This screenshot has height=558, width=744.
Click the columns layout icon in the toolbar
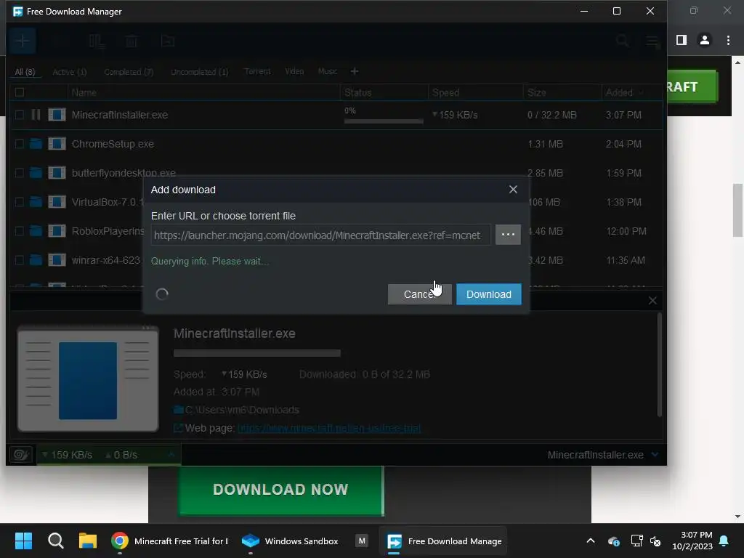tap(97, 41)
